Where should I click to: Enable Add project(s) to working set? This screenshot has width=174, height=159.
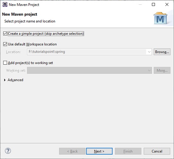pos(5,63)
